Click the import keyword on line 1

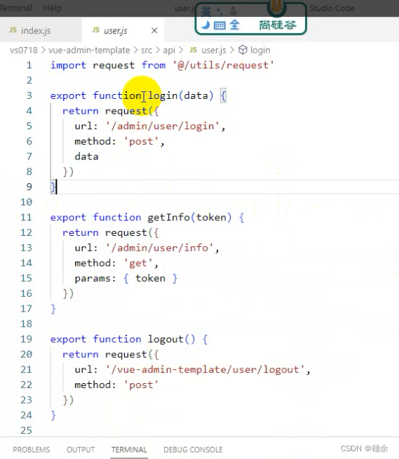pyautogui.click(x=68, y=65)
